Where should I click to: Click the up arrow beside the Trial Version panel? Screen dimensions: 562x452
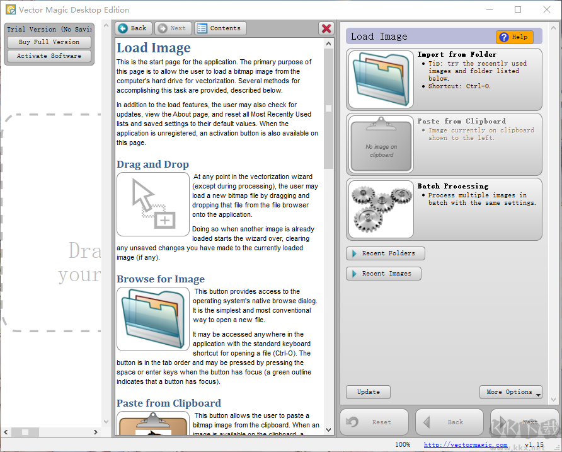click(106, 26)
